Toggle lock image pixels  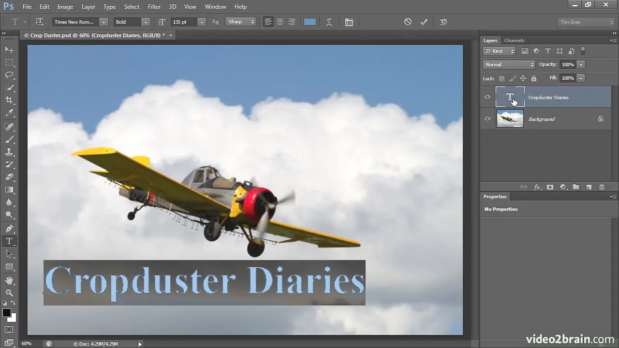point(512,78)
